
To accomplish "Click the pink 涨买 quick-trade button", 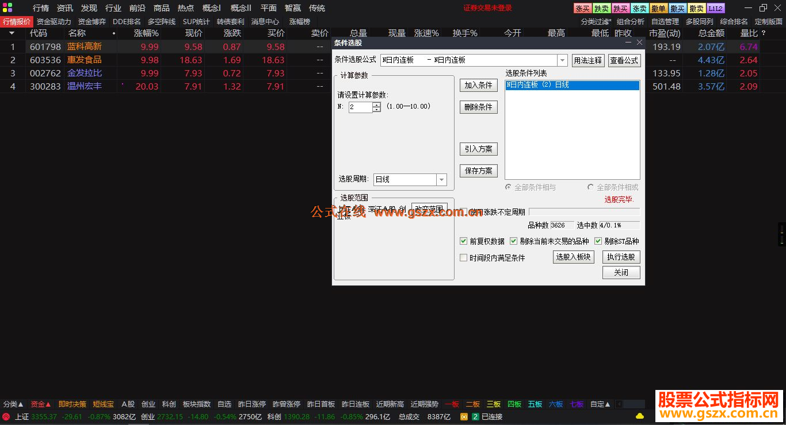I will [x=582, y=9].
